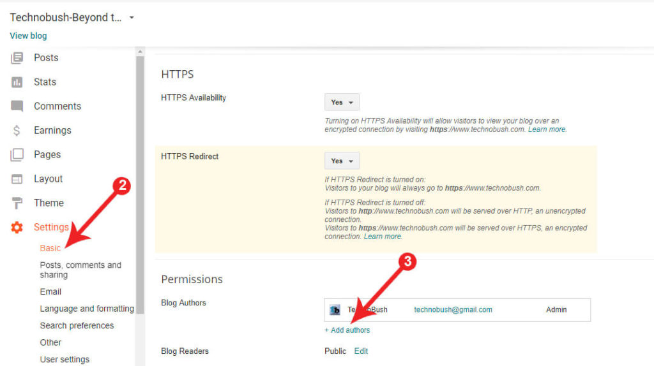
Task: Open Search preferences settings
Action: 77,326
